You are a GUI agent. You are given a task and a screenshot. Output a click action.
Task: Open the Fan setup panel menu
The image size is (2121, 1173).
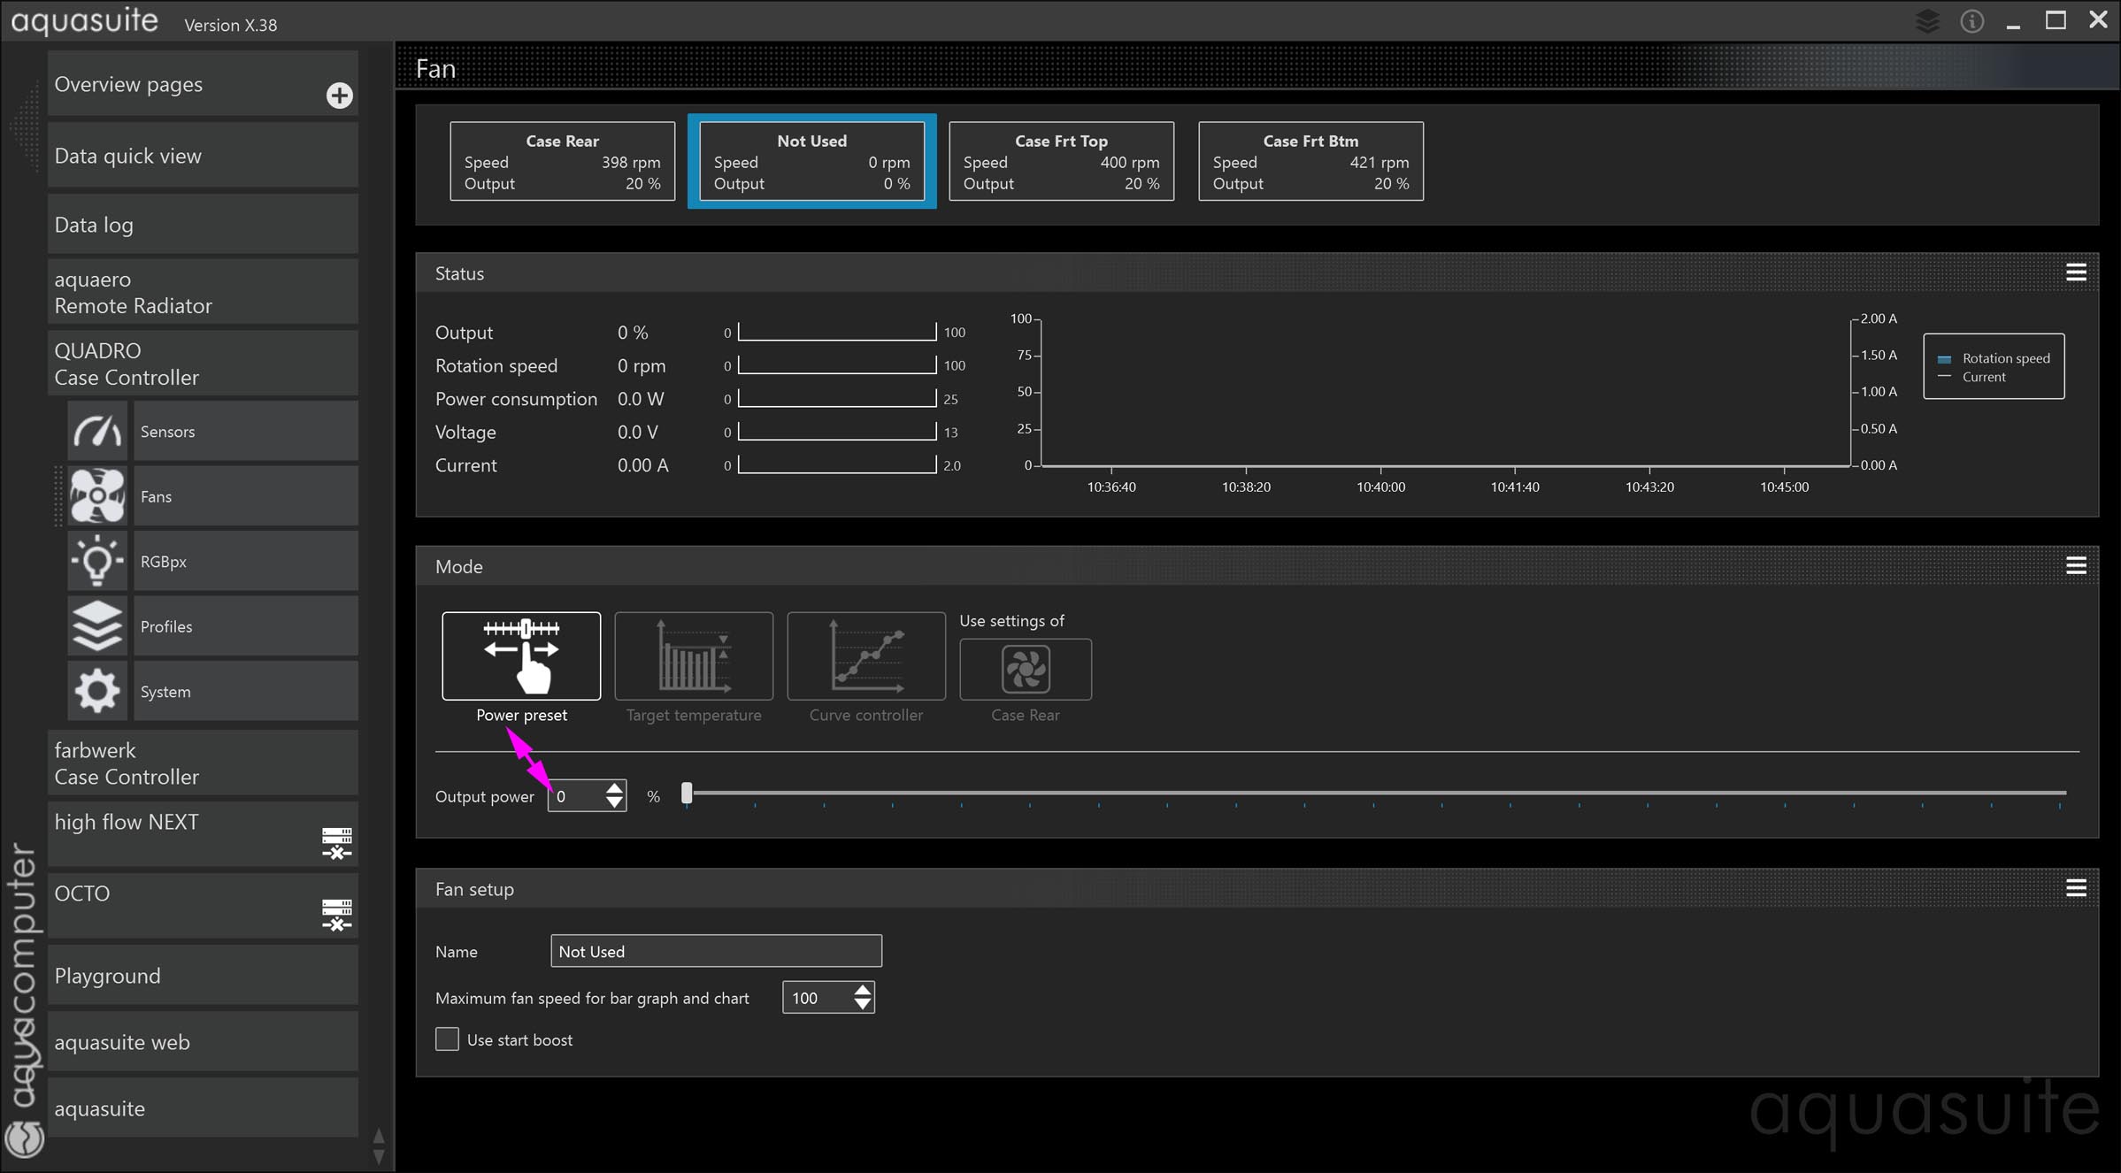pos(2076,888)
